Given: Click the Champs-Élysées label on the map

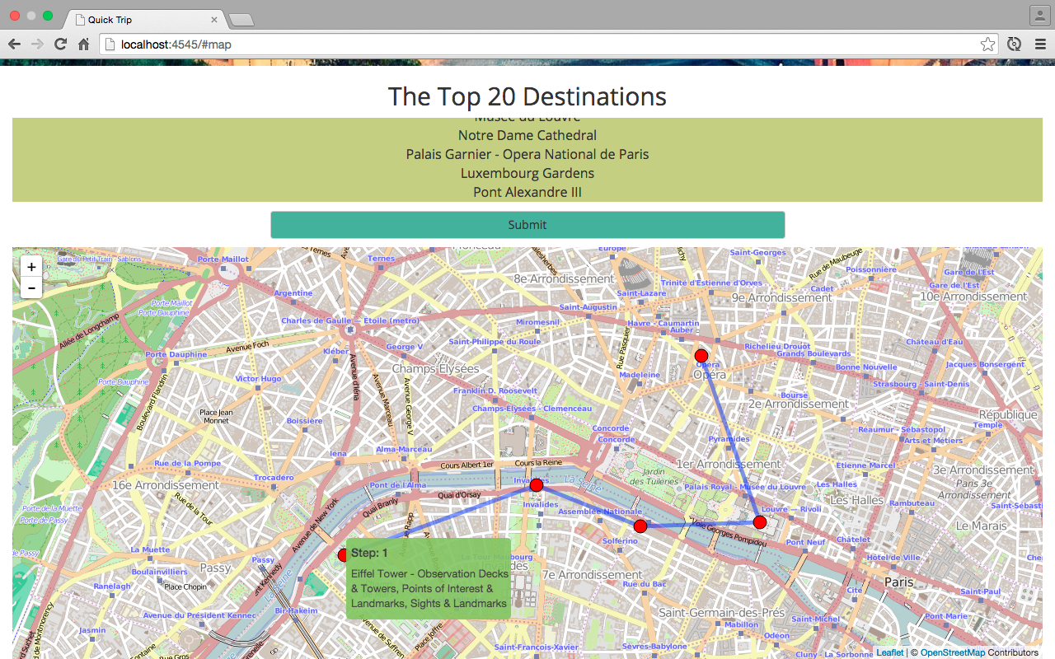Looking at the screenshot, I should (x=435, y=368).
